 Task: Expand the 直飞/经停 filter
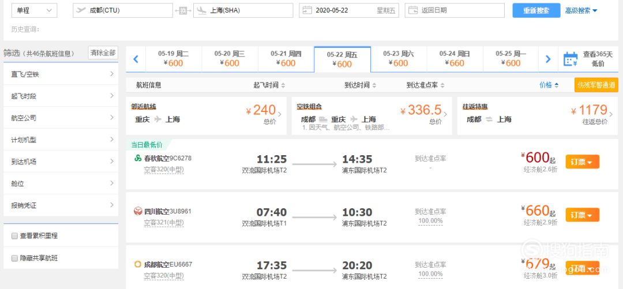point(61,74)
